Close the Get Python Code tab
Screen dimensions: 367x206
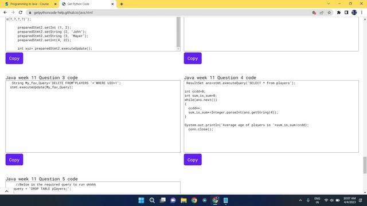point(112,4)
